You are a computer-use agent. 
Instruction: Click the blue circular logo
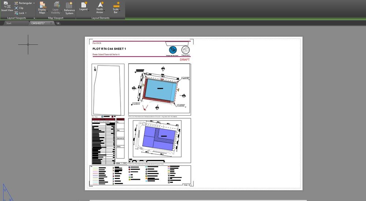(173, 50)
